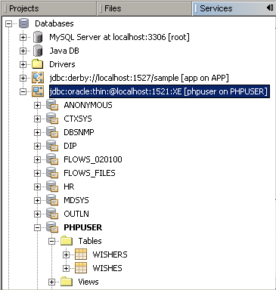Expand the DBSNMP schema
The width and height of the screenshot is (276, 290).
tap(37, 132)
